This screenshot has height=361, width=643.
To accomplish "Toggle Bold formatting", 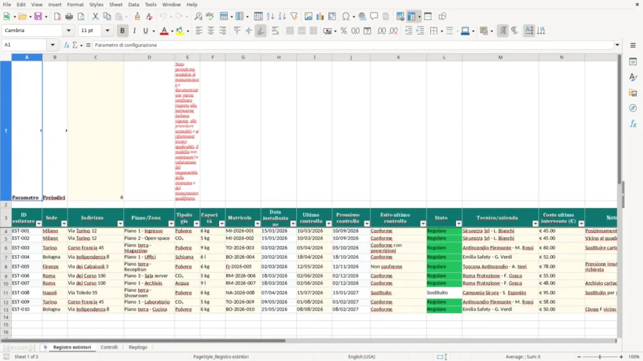I will (122, 31).
